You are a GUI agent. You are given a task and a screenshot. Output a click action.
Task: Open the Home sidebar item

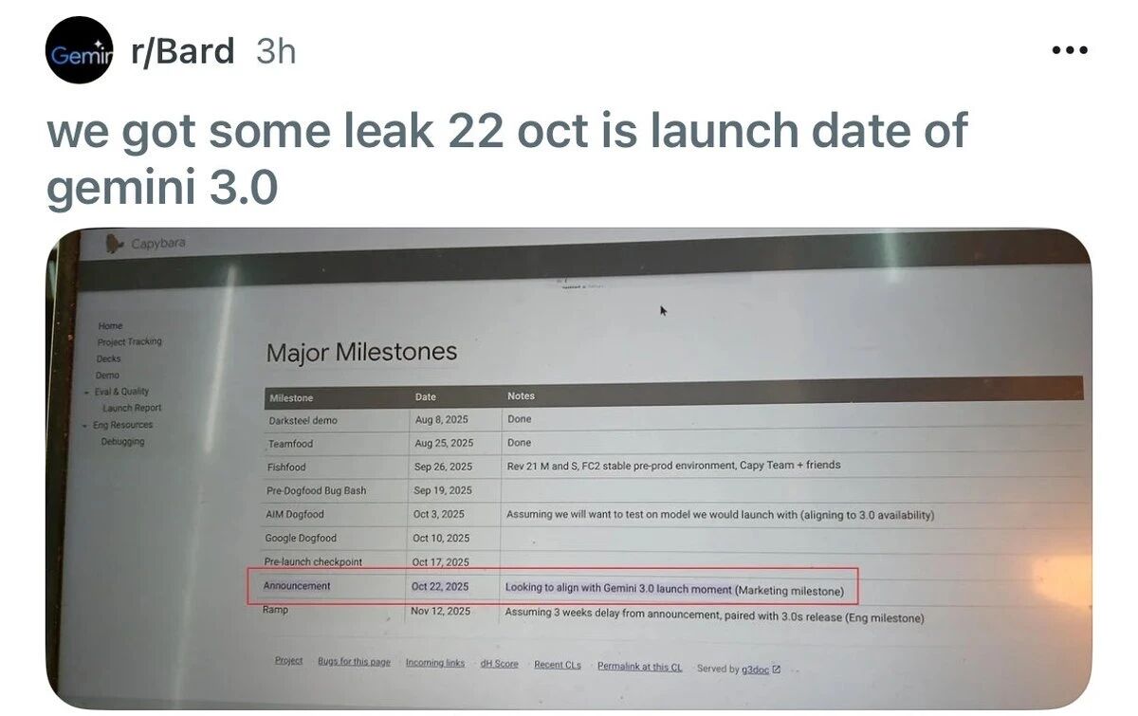[110, 325]
